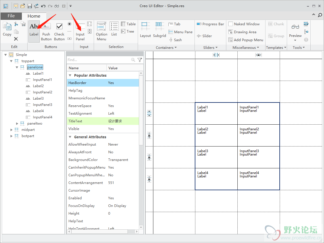Open a resource file from quick access toolbar

(23, 6)
